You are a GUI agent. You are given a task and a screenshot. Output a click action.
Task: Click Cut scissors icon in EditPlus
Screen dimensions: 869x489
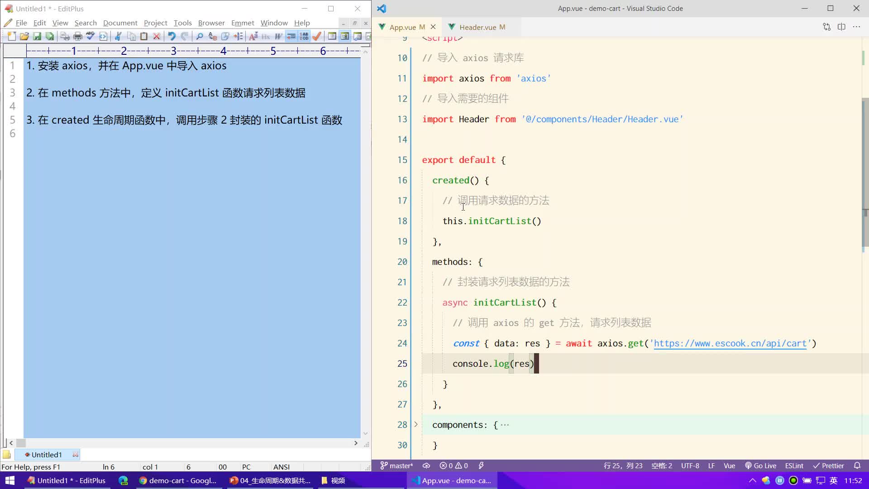119,36
